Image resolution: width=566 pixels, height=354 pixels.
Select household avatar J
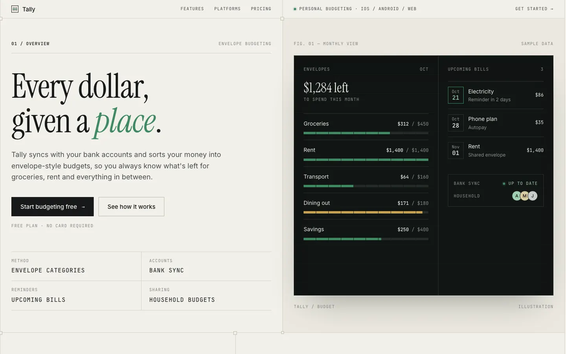click(x=533, y=196)
